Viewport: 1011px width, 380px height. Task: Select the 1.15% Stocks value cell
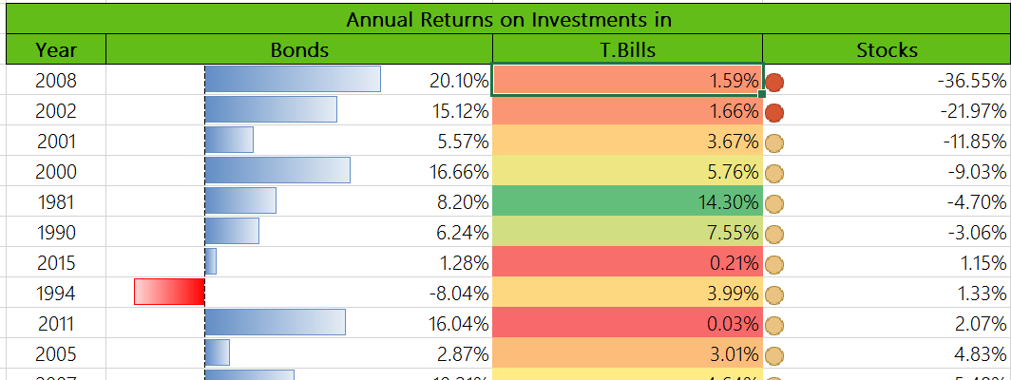pos(979,263)
